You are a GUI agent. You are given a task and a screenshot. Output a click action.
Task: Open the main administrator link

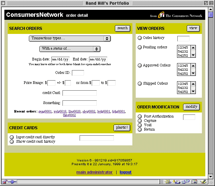click(94, 172)
